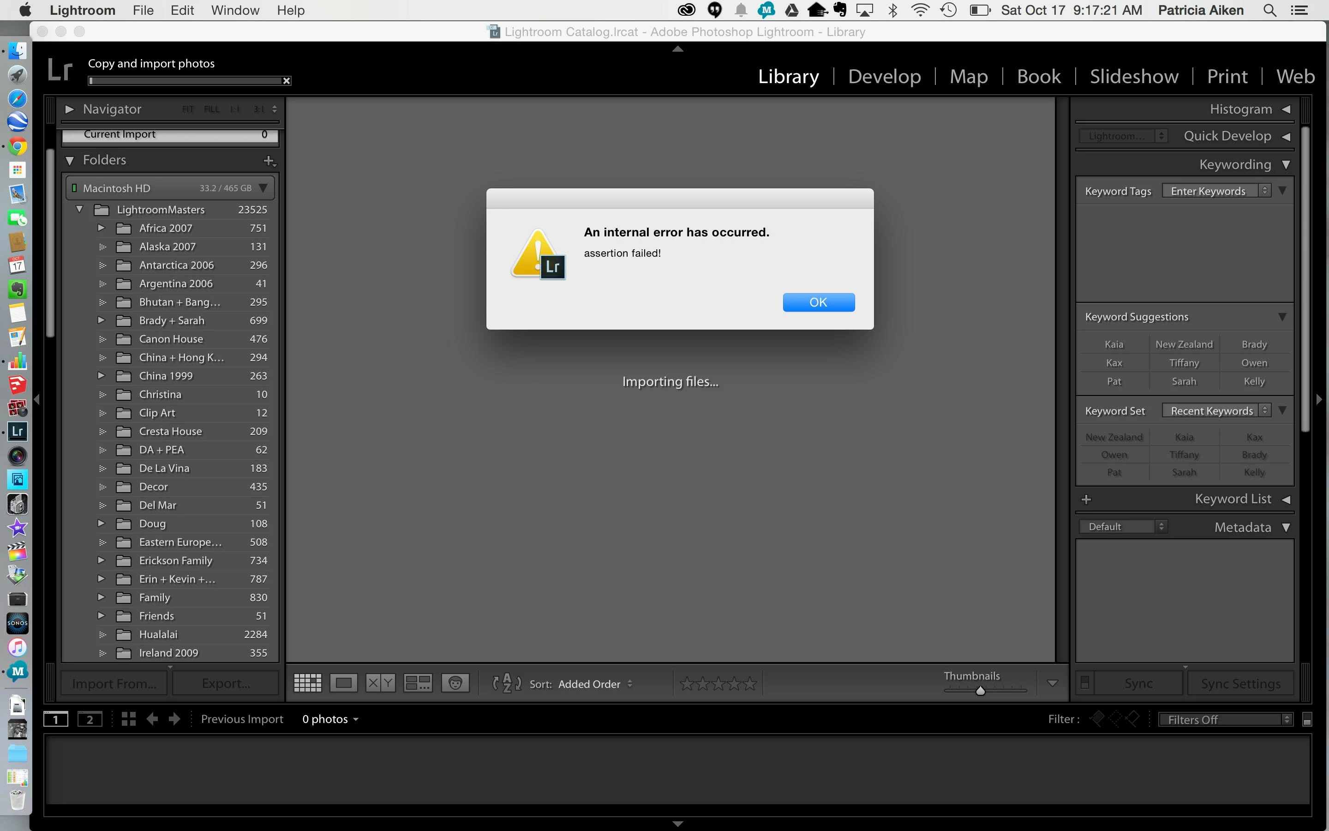Click the Import From button

pos(114,683)
